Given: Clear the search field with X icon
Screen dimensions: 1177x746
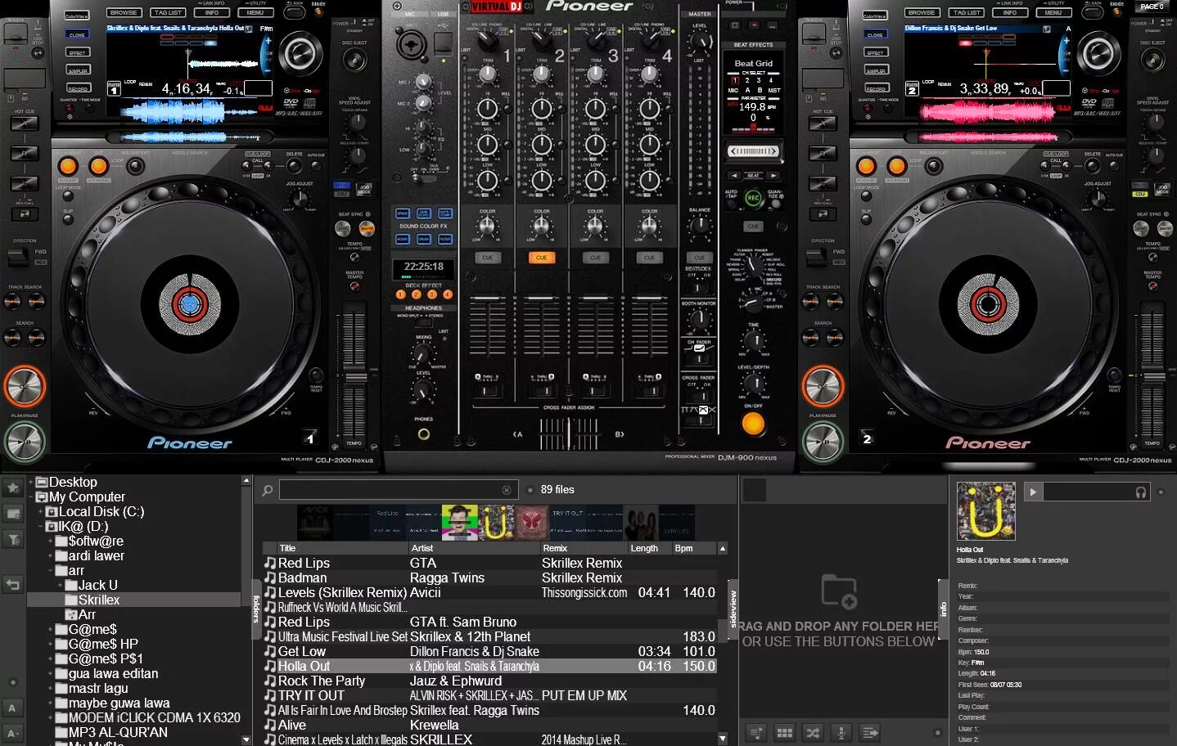Looking at the screenshot, I should (x=507, y=490).
